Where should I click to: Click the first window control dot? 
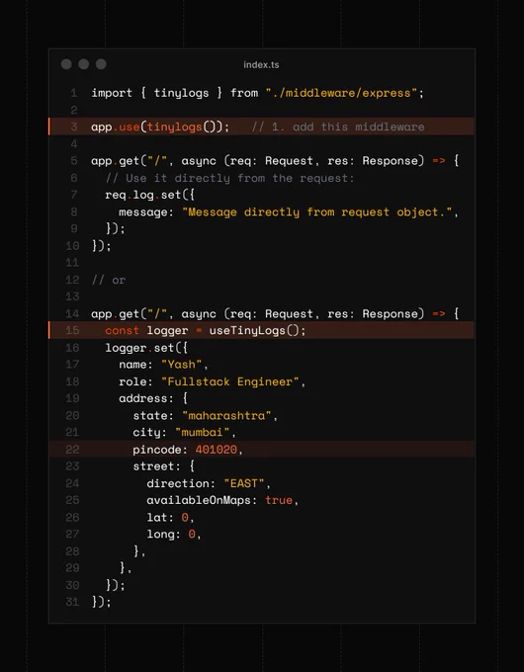pyautogui.click(x=66, y=64)
